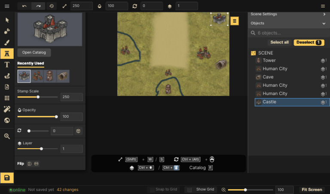Open the yellow object menu on canvas

235,21
